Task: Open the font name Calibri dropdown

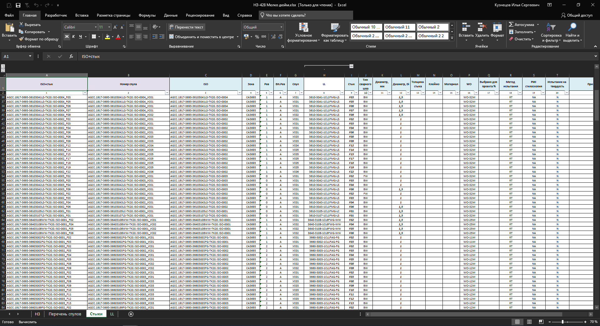Action: [96, 27]
